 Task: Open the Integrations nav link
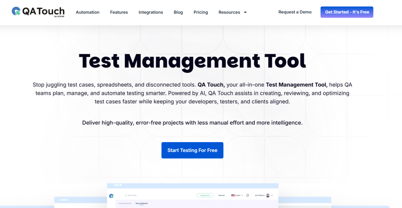point(151,12)
